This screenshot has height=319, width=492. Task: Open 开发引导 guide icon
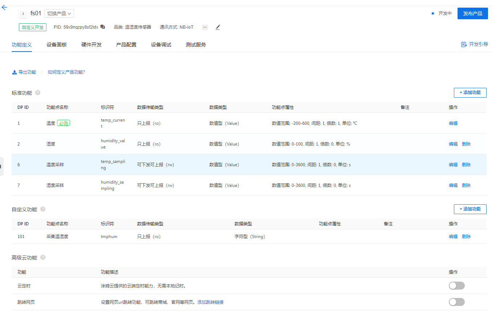[464, 44]
